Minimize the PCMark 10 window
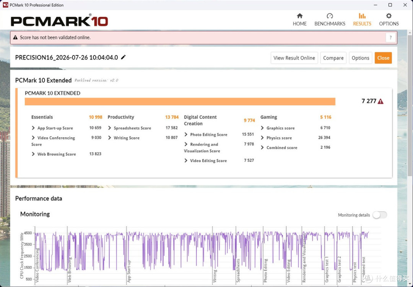 (x=376, y=5)
